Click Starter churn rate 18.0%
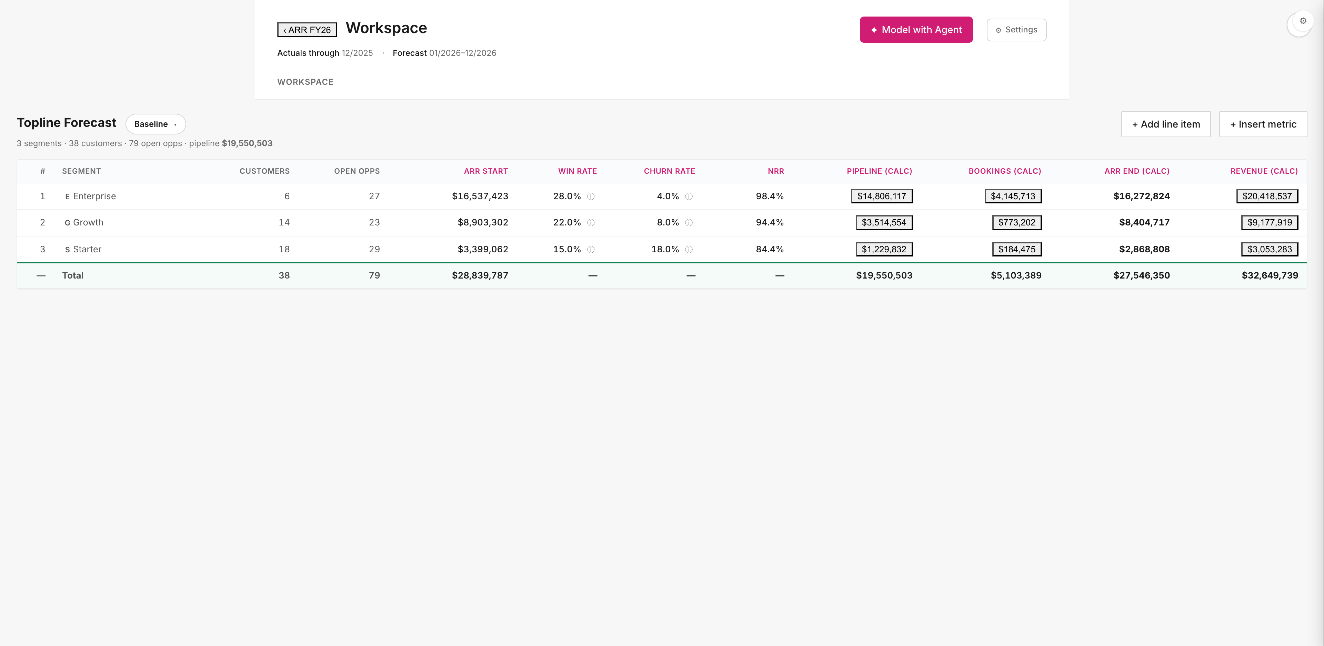This screenshot has height=646, width=1324. [665, 249]
